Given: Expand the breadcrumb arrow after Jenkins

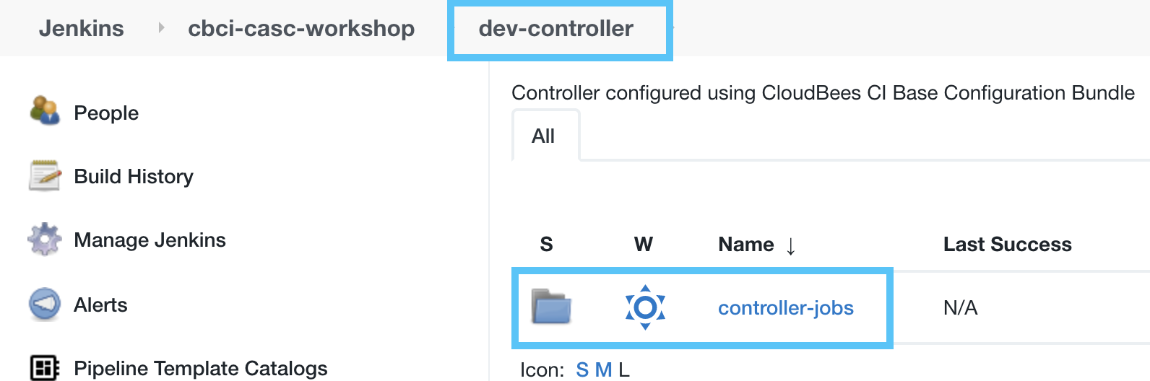Looking at the screenshot, I should (161, 27).
